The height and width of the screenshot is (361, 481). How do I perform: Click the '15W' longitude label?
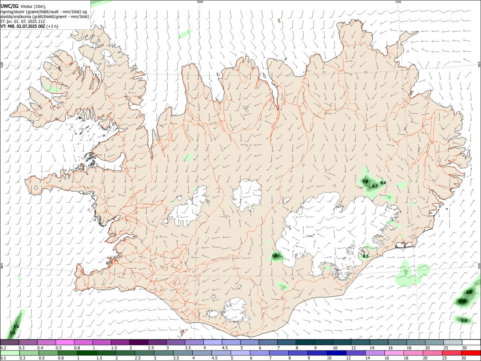(398, 2)
